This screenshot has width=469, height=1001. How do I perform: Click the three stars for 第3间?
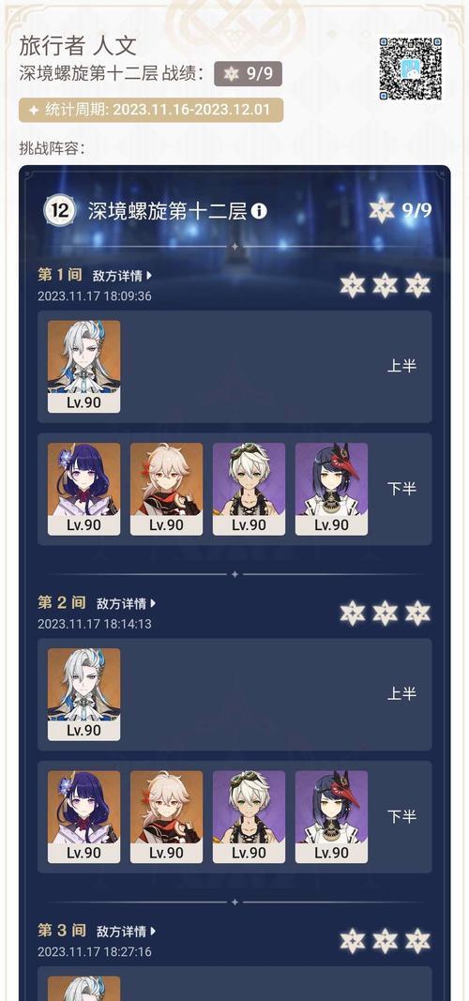[385, 941]
